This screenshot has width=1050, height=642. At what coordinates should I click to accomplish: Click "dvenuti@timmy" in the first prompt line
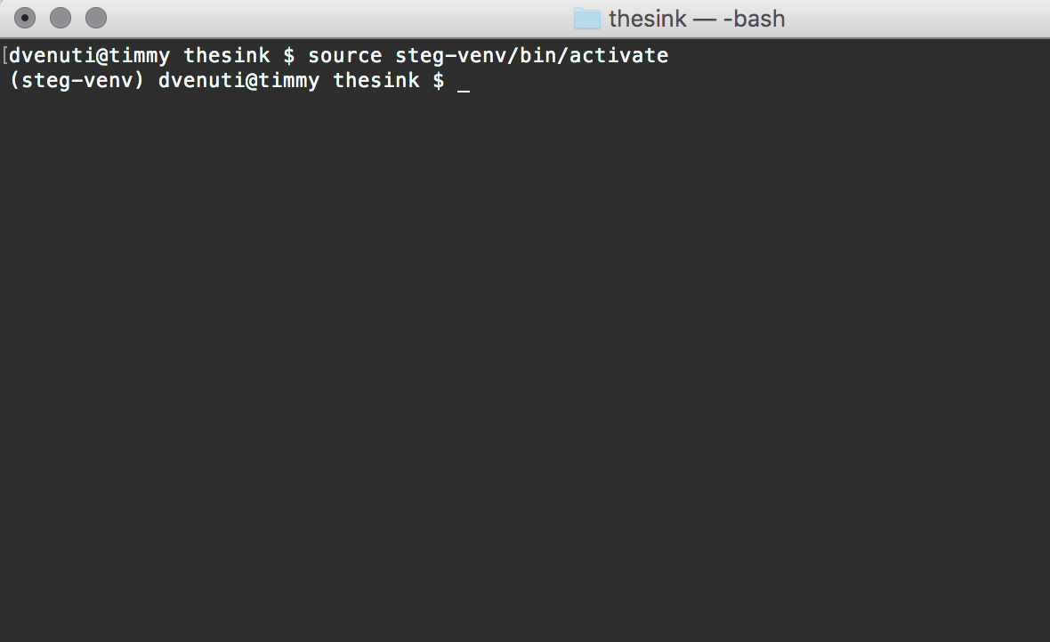click(89, 55)
